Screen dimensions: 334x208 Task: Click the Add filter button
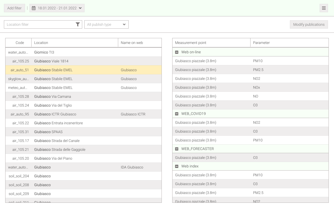click(14, 8)
